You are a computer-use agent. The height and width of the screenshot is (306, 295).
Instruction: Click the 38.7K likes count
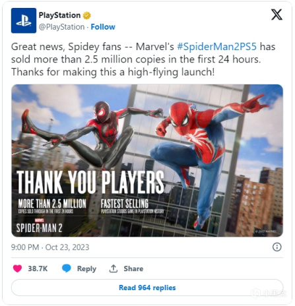38,268
